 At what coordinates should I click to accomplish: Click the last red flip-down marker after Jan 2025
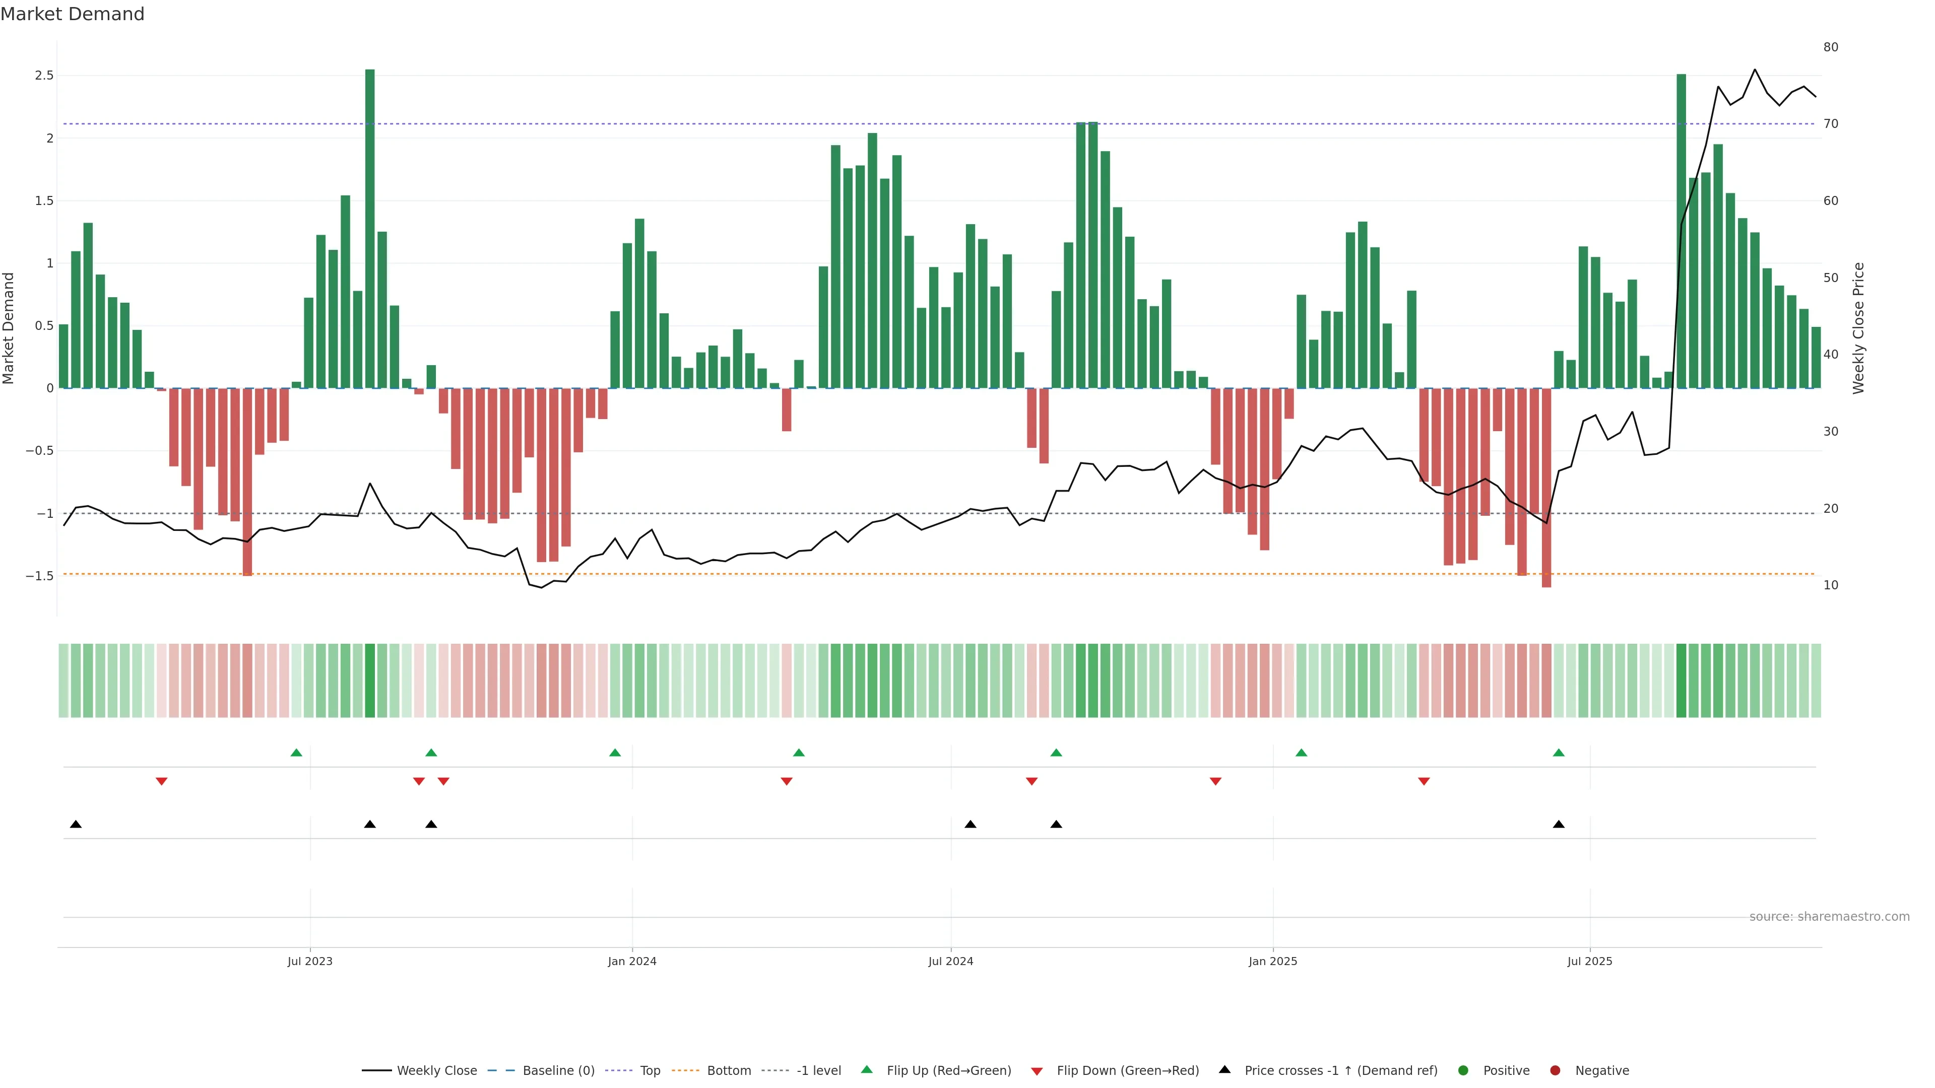coord(1424,782)
